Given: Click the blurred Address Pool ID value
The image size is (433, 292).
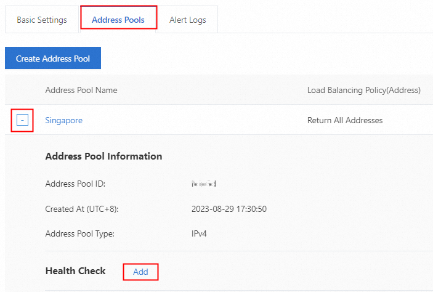Looking at the screenshot, I should [204, 184].
